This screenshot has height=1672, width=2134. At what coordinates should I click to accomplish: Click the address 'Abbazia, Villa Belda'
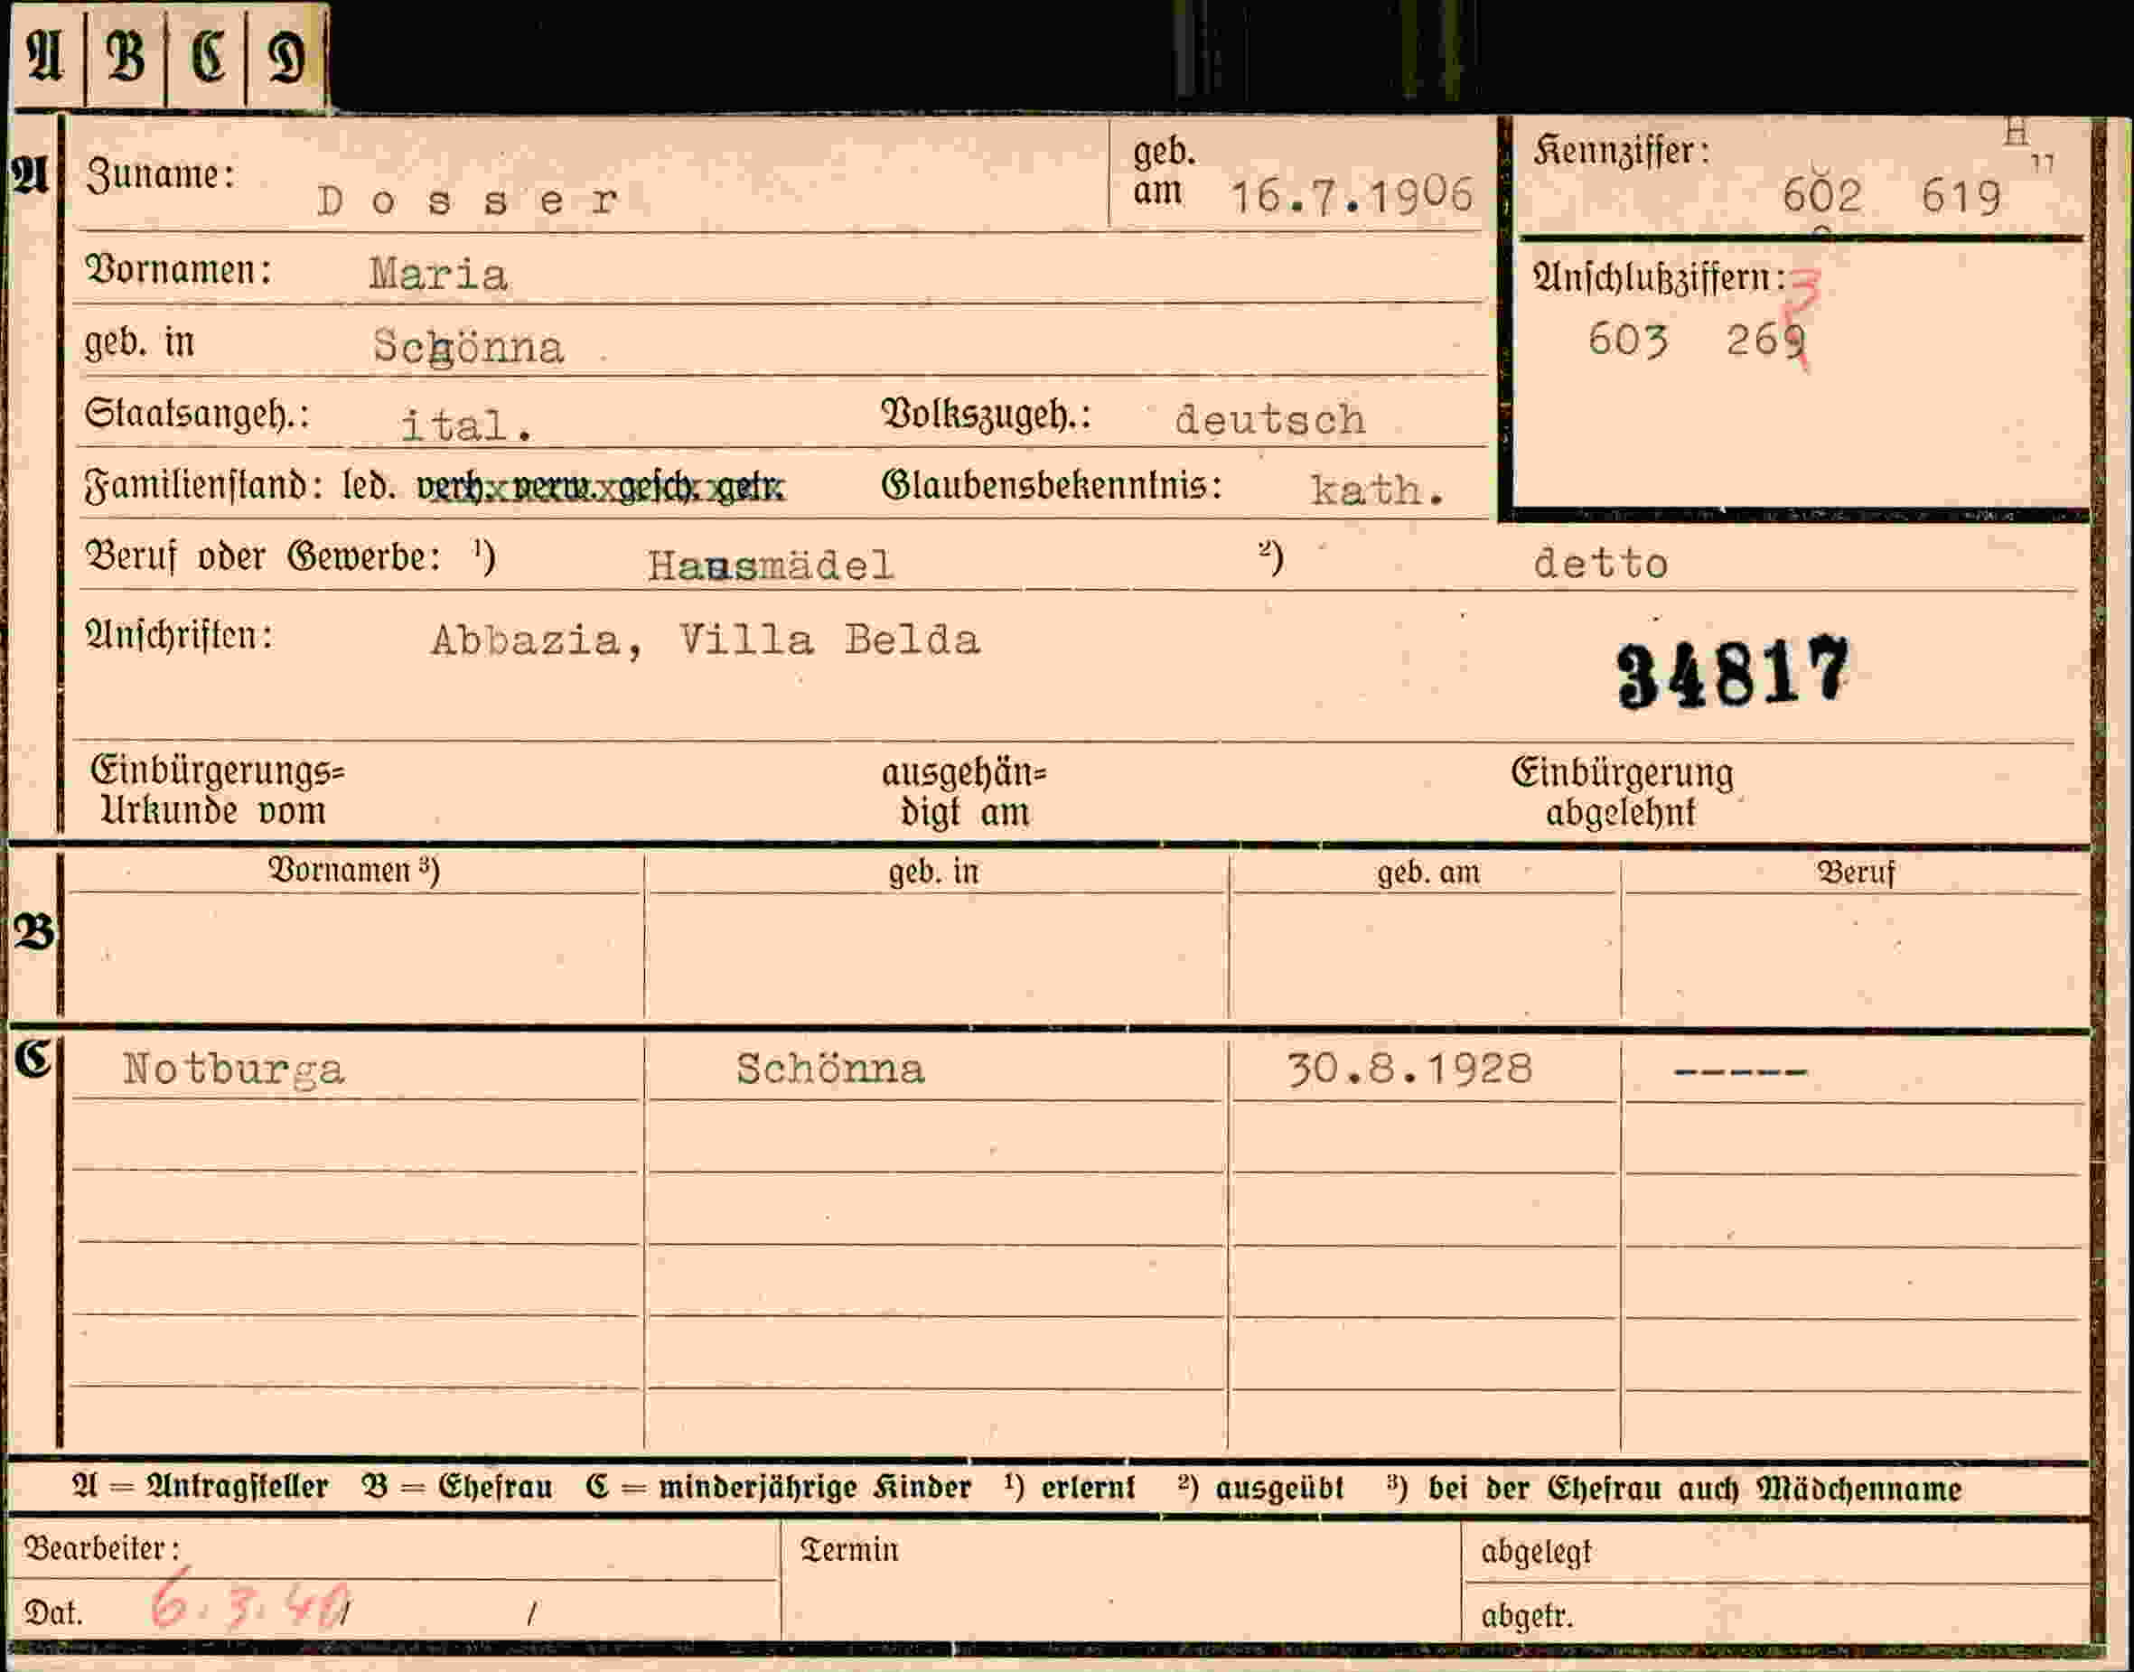click(x=705, y=640)
